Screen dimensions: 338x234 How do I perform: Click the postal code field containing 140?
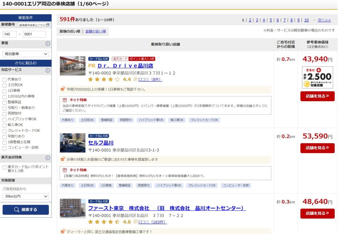point(10,34)
